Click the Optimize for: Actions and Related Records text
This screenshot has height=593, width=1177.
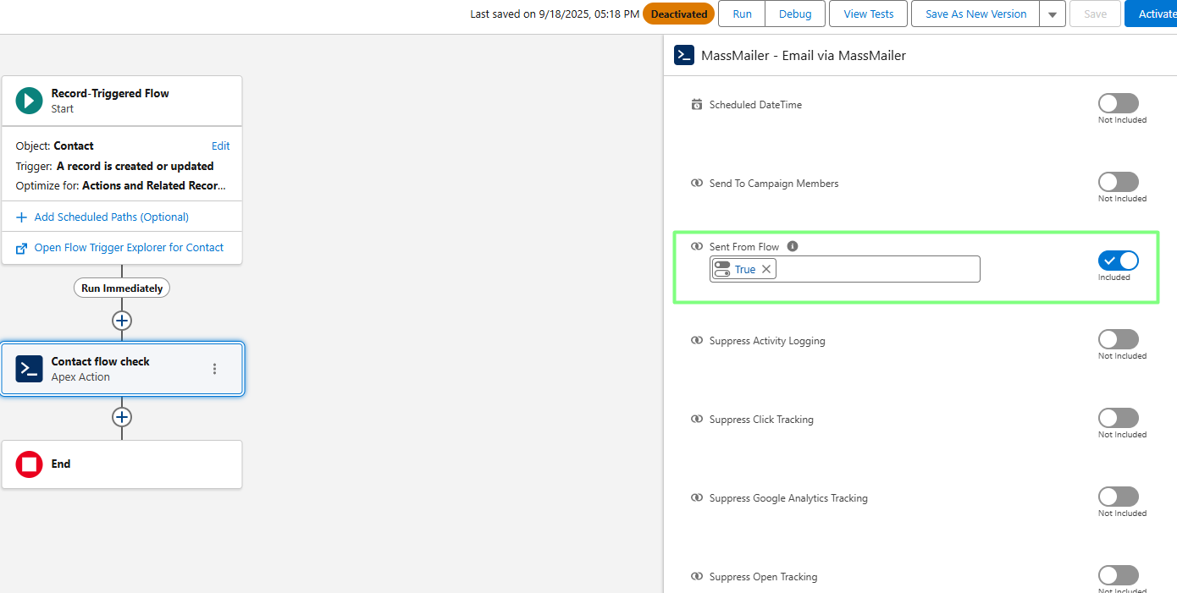[x=121, y=185]
